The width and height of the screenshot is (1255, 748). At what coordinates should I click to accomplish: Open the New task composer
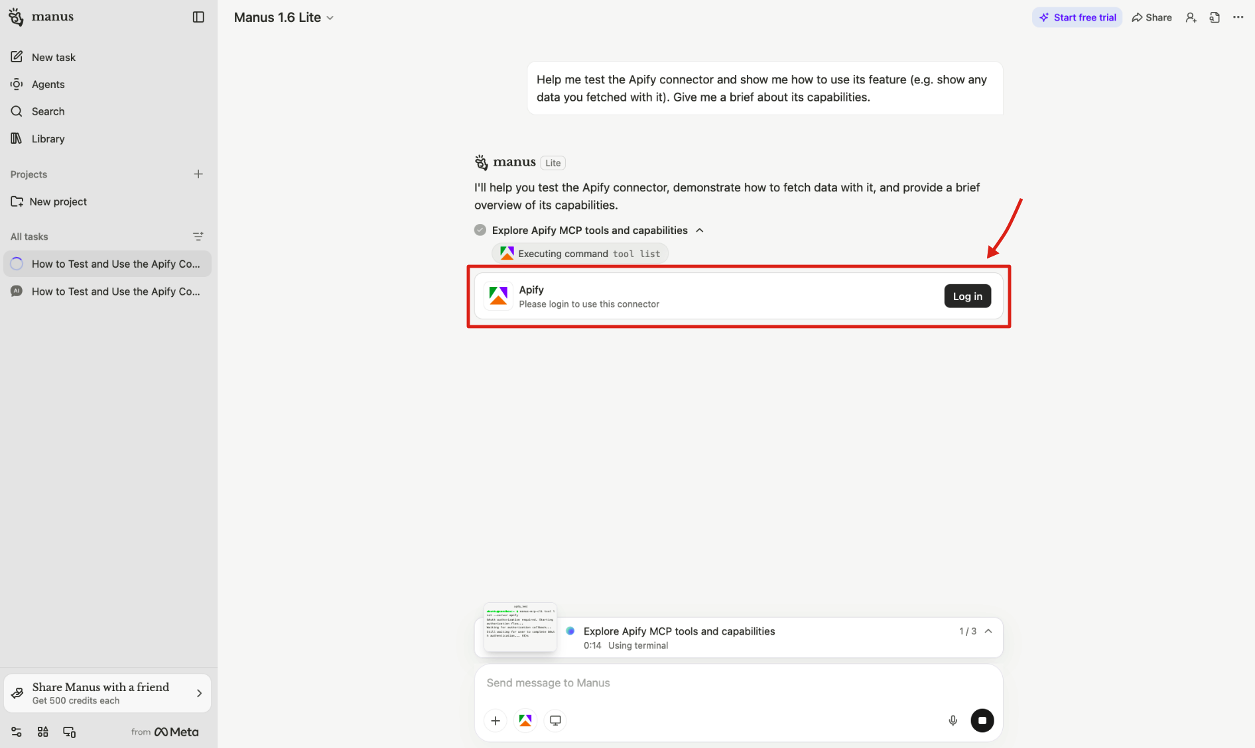[53, 57]
